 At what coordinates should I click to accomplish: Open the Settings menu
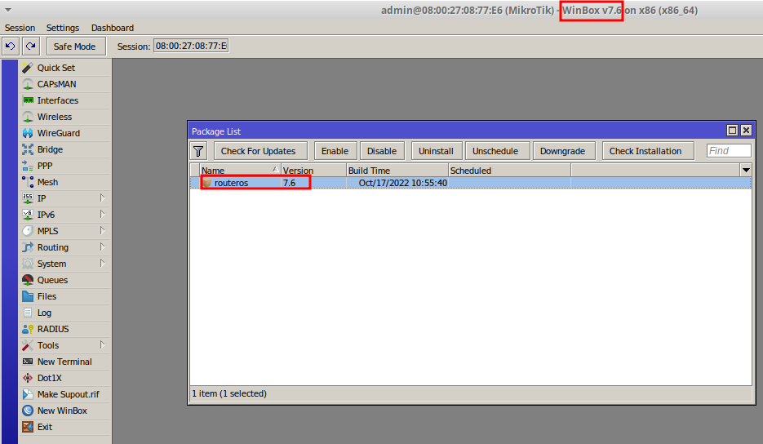click(x=63, y=28)
